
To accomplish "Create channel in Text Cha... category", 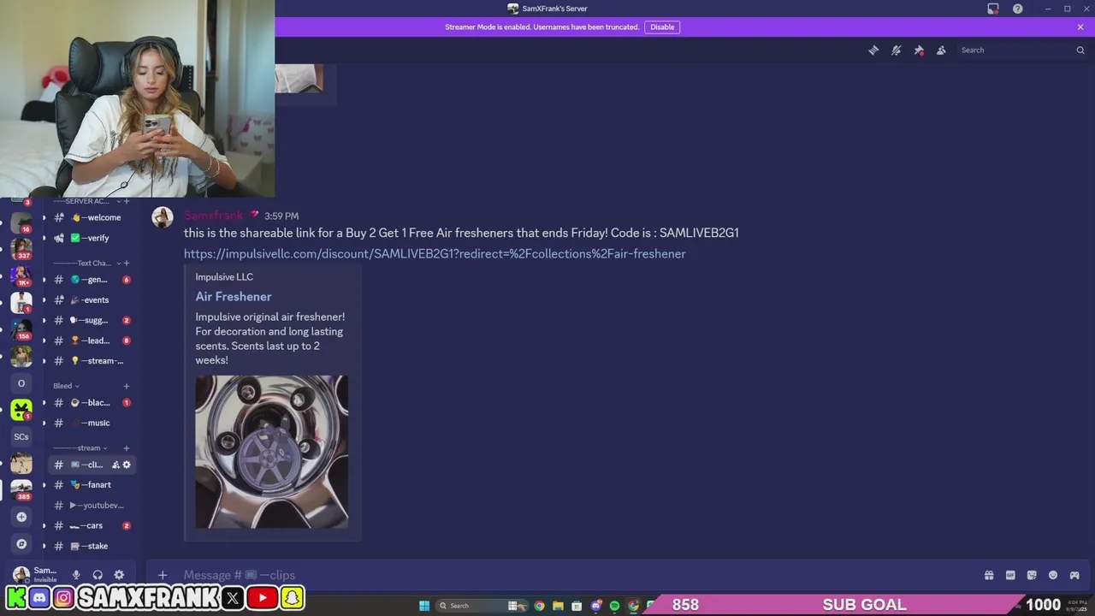I will (127, 264).
